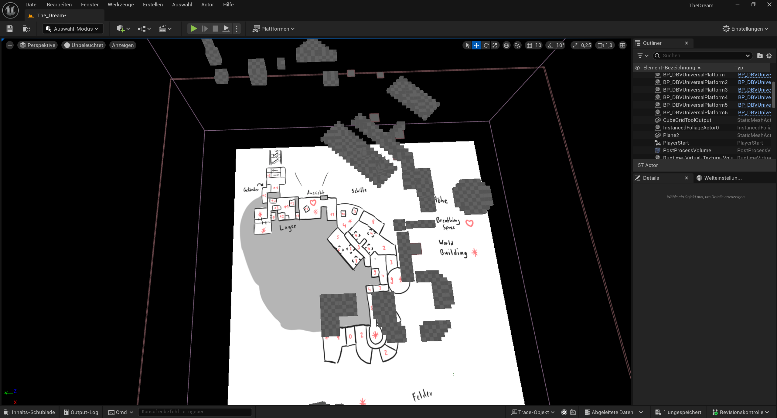Click the Konsolenbefehl eingeben input field

(195, 412)
